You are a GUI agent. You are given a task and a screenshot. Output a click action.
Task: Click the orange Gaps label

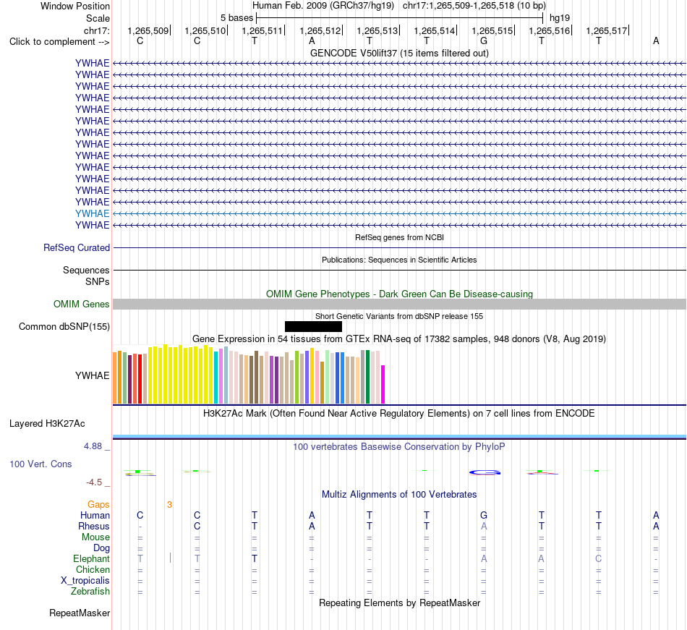tap(98, 505)
